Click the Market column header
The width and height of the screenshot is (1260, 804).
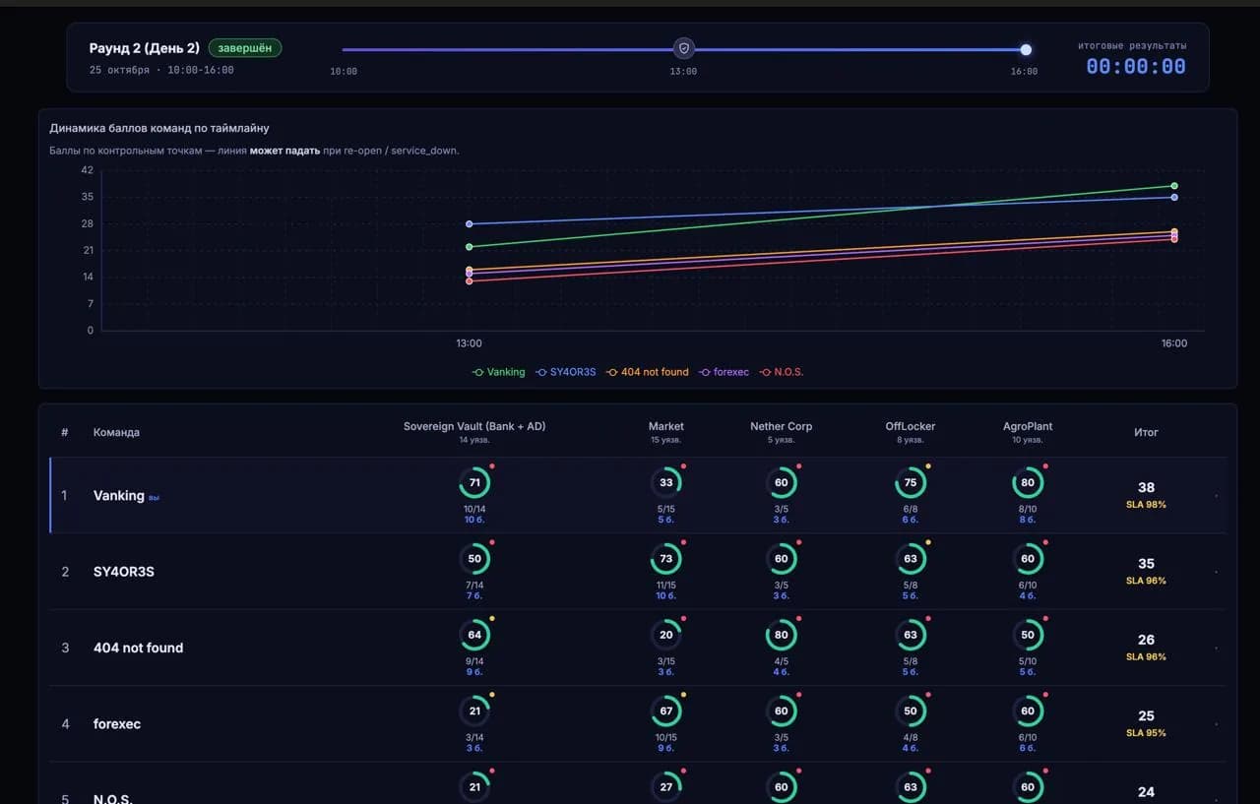tap(666, 426)
